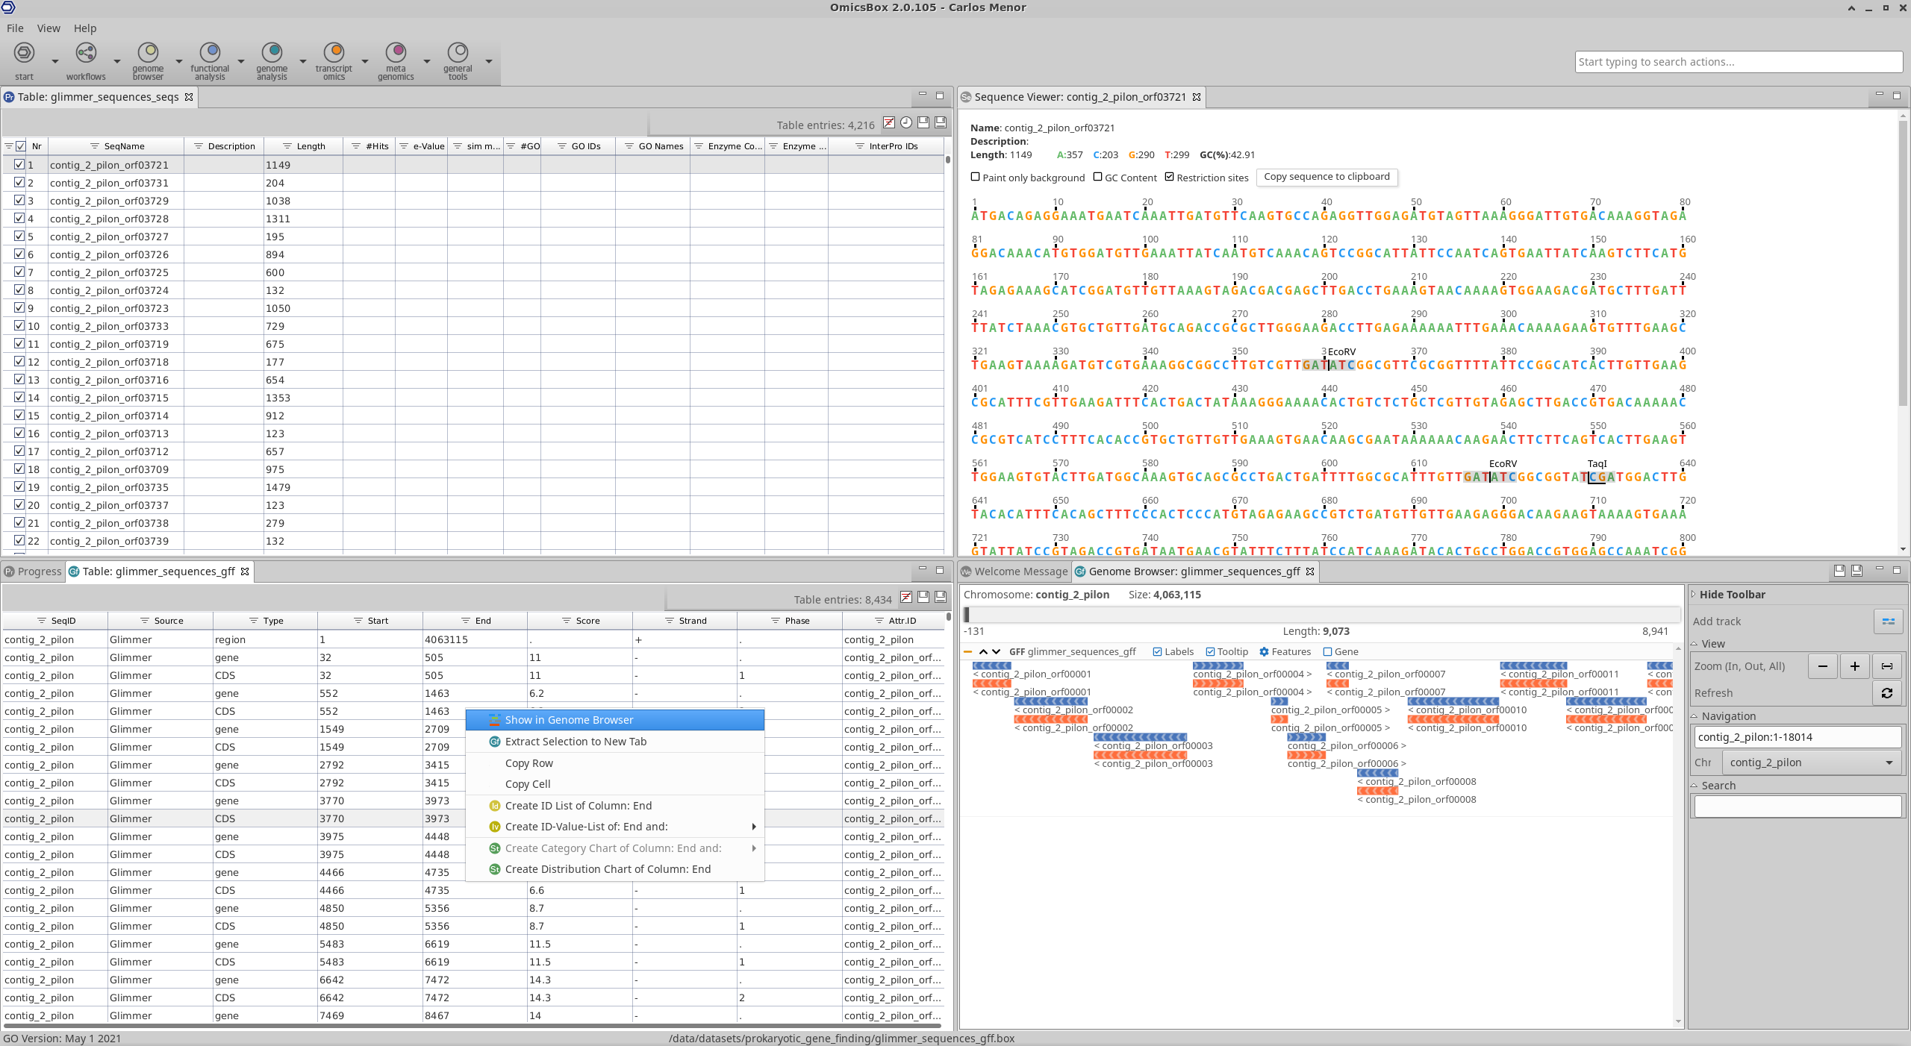This screenshot has width=1911, height=1046.
Task: Disable the Restriction sites checkbox
Action: tap(1170, 177)
